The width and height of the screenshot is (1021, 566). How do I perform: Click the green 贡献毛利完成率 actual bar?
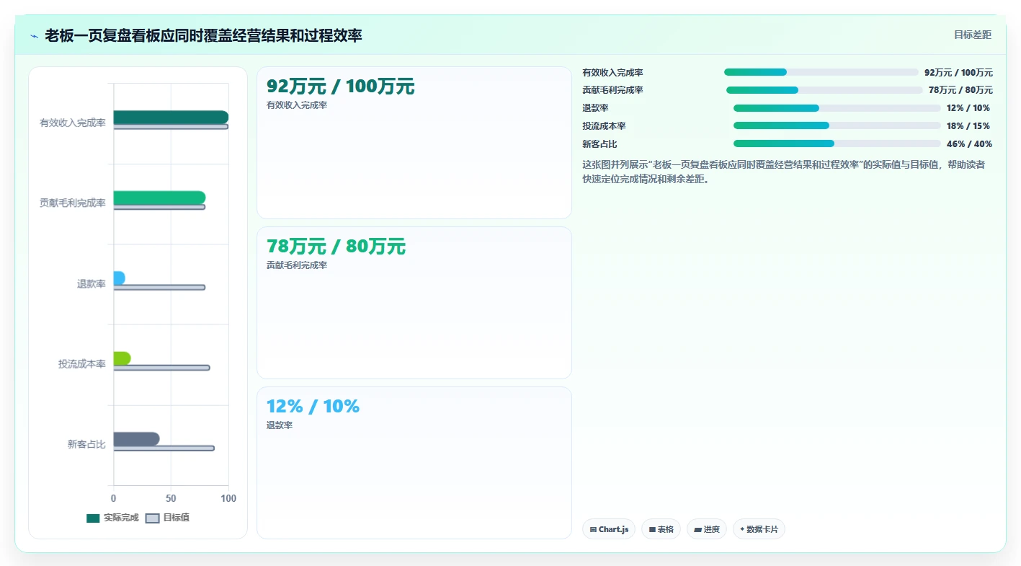point(159,198)
